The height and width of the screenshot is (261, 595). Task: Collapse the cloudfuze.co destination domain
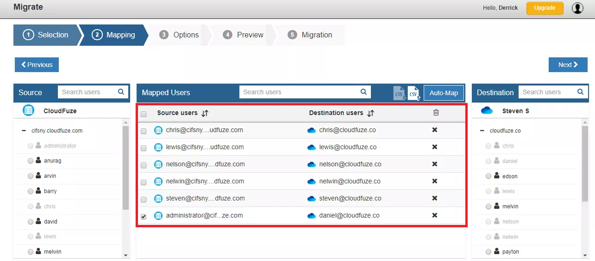click(x=482, y=131)
